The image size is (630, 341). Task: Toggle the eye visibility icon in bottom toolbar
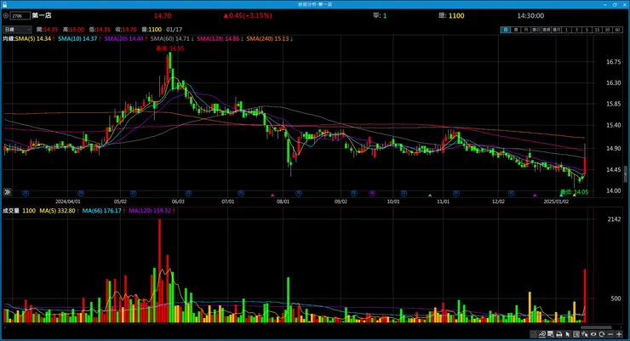coord(593,334)
